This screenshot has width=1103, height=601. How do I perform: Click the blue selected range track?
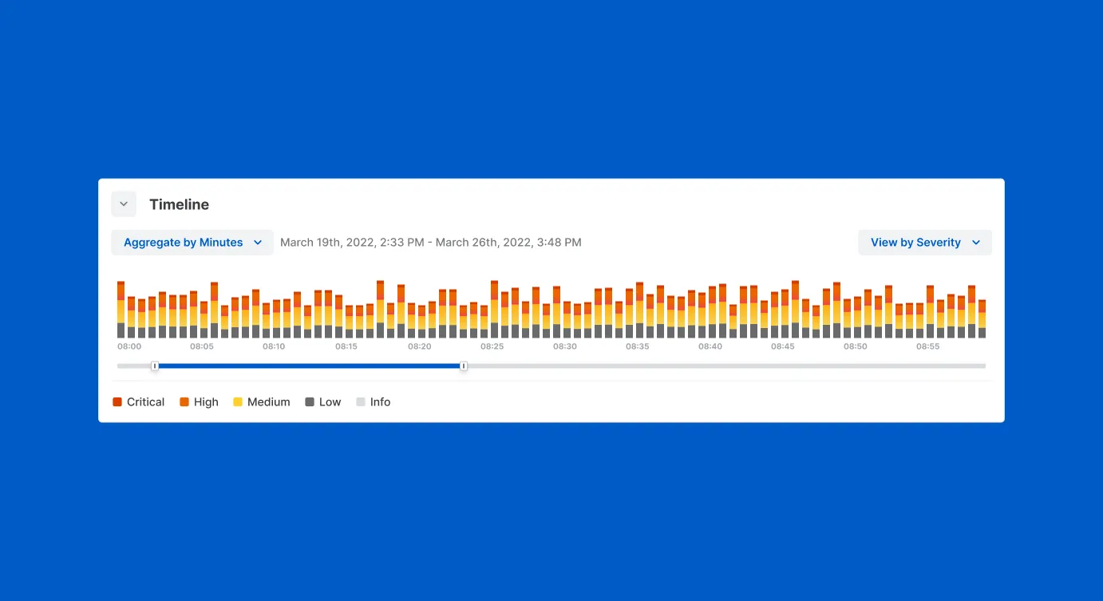[309, 366]
